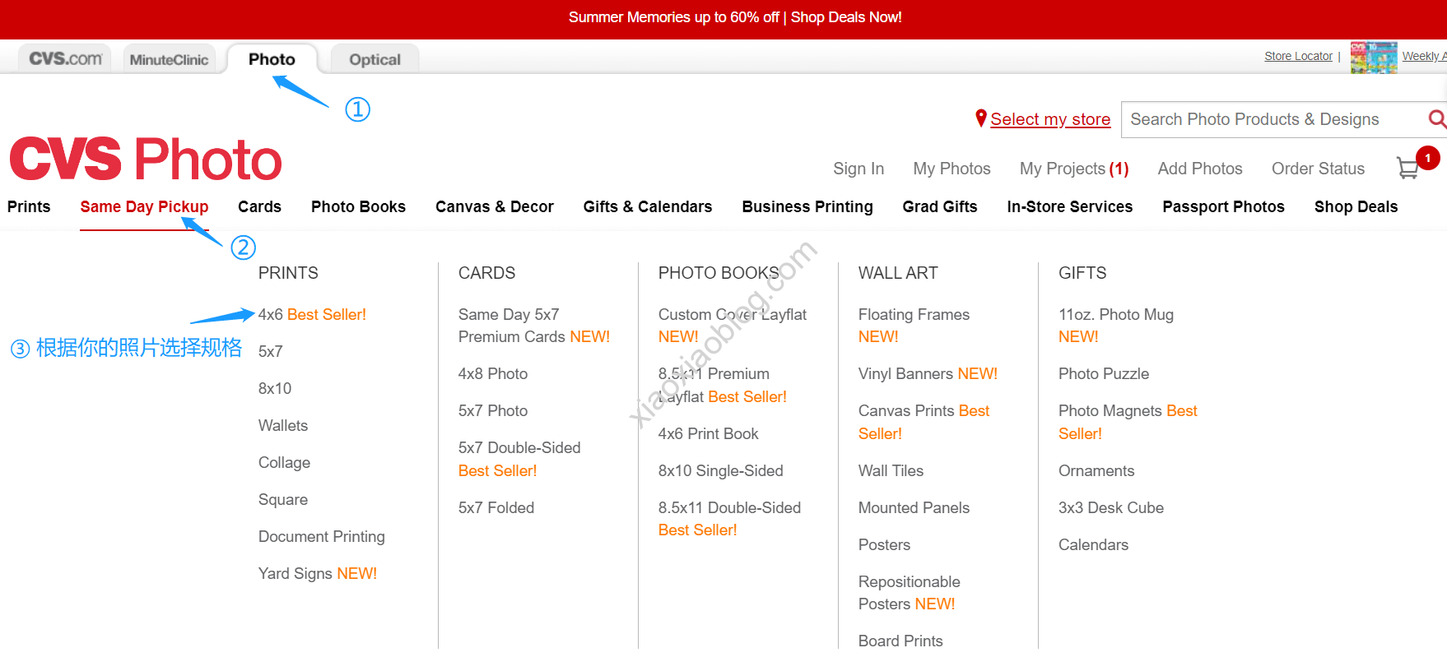Open the Gifts & Calendars menu
Image resolution: width=1447 pixels, height=671 pixels.
pos(648,206)
